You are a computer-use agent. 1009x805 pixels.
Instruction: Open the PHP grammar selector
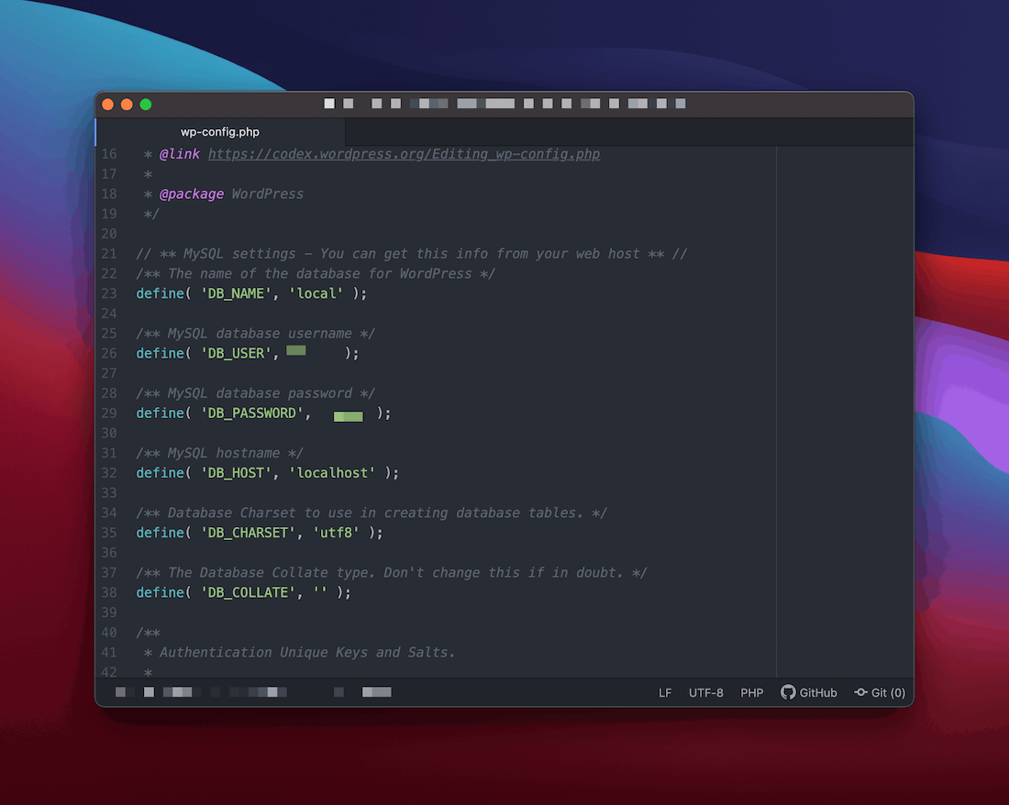tap(752, 693)
